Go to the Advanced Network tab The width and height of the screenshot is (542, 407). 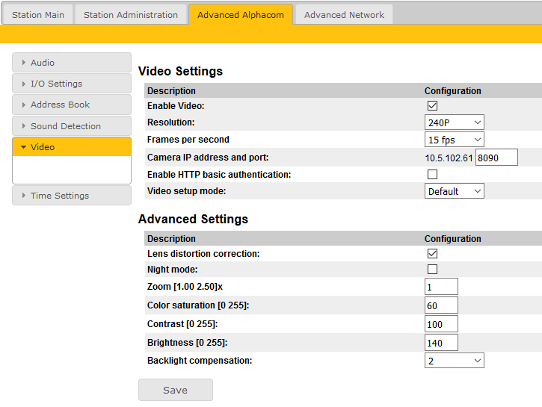tap(344, 15)
